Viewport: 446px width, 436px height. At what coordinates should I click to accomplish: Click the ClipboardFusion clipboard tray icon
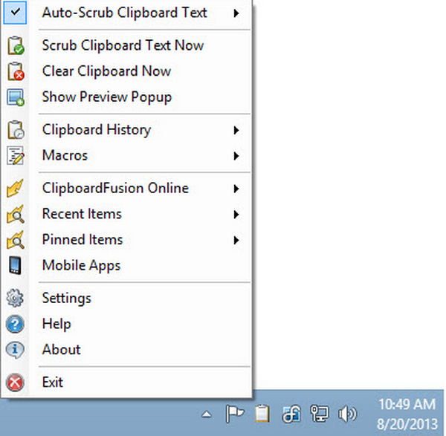coord(262,414)
